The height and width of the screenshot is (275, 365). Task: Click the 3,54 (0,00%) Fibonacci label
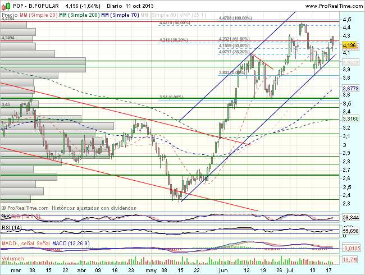(x=171, y=97)
